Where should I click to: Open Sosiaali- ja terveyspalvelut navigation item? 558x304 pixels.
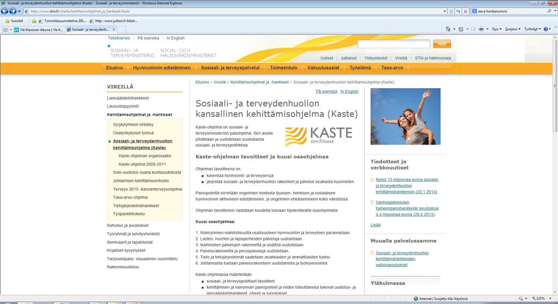[231, 68]
